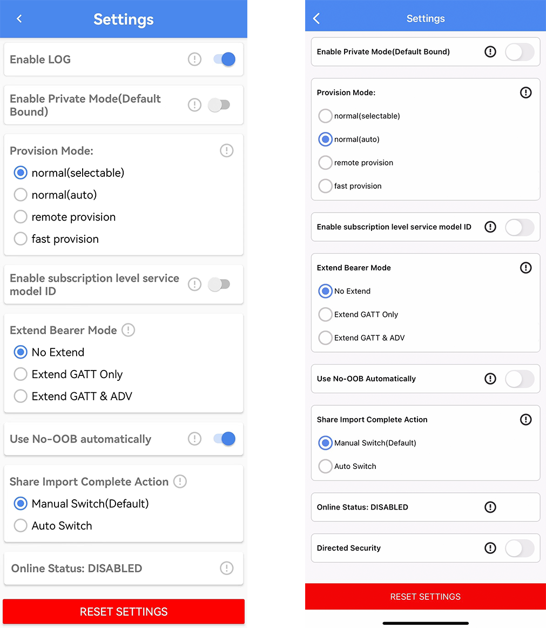
Task: Open info icon for Online Status, right screen
Action: [490, 507]
